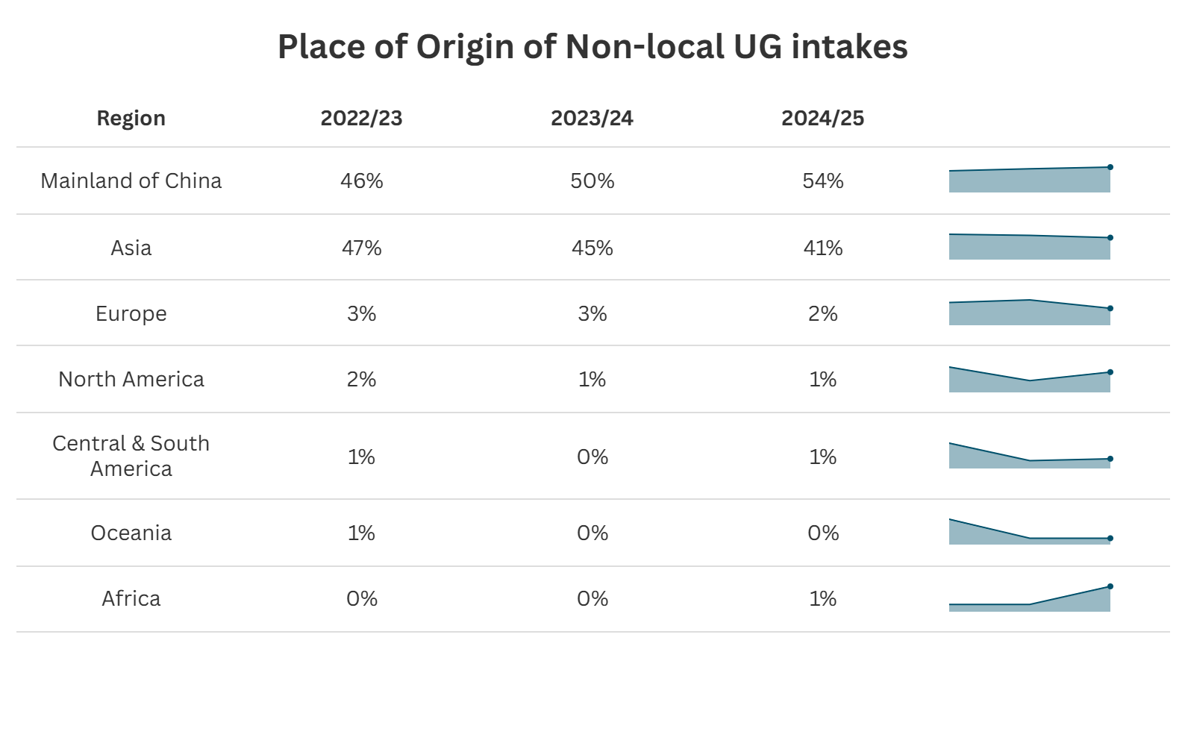Screen dimensions: 1185x746
Task: Select the Central & South America sparkline
Action: click(x=1029, y=457)
